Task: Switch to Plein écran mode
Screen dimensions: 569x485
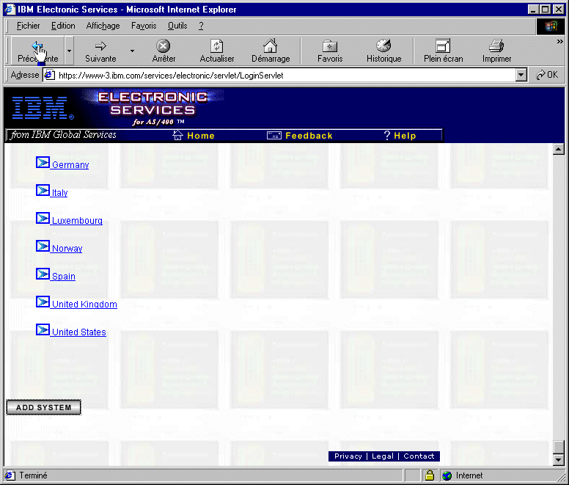Action: click(x=443, y=51)
